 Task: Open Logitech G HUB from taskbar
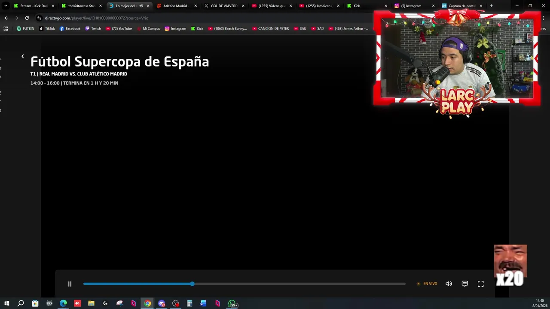[x=105, y=303]
